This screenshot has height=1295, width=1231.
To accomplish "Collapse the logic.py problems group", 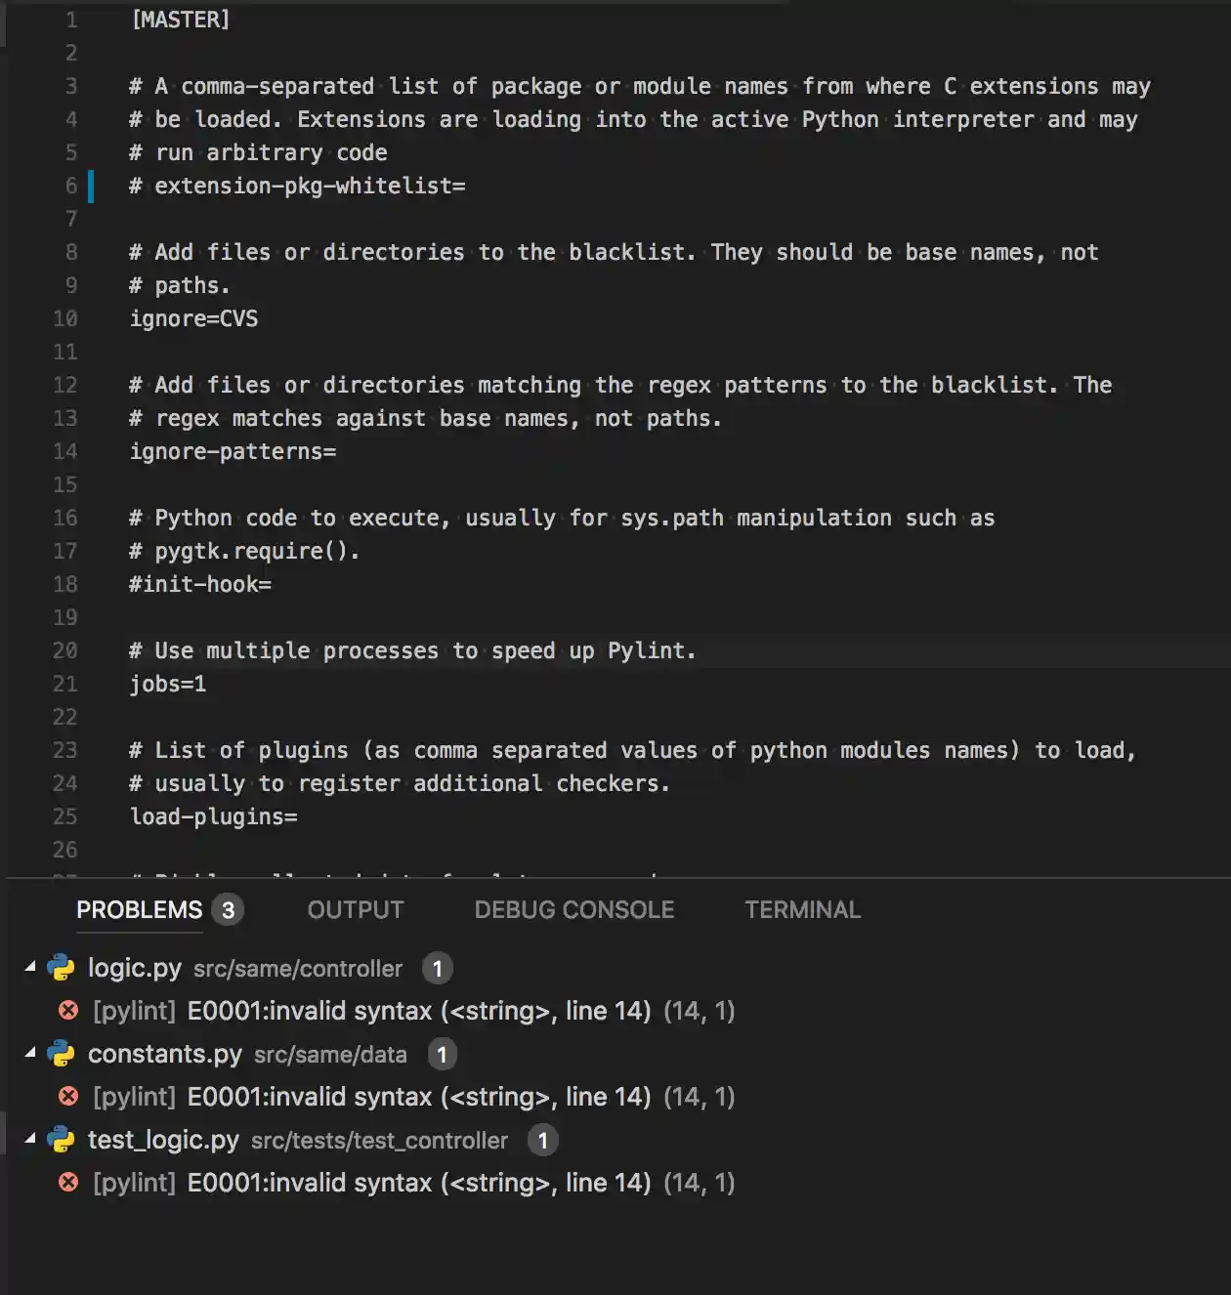I will point(30,967).
